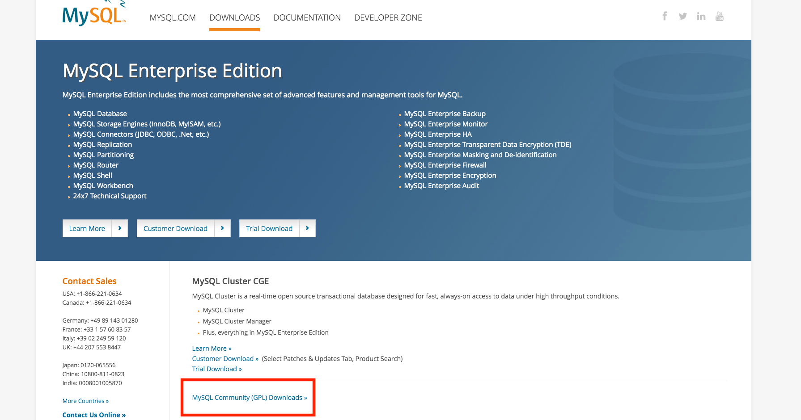Open the MySQL YouTube icon

pos(719,16)
